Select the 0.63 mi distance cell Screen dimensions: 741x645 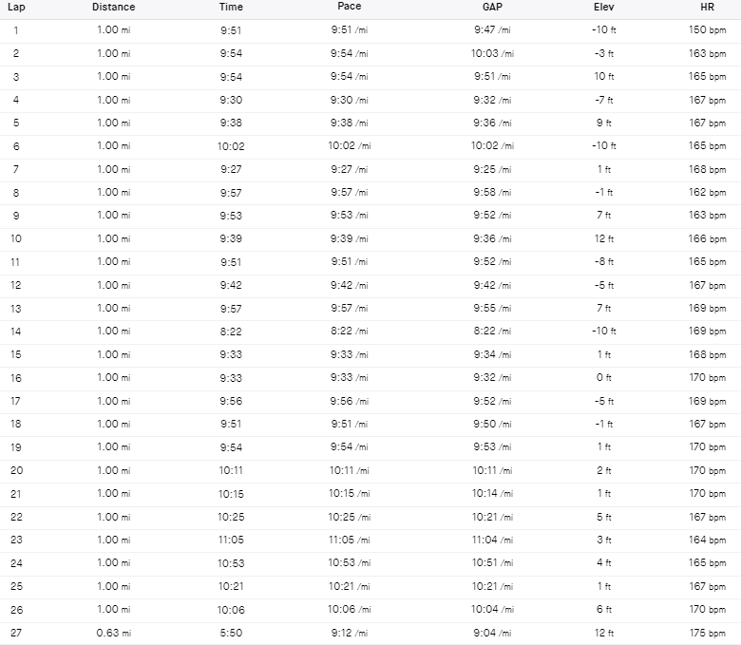tap(114, 633)
